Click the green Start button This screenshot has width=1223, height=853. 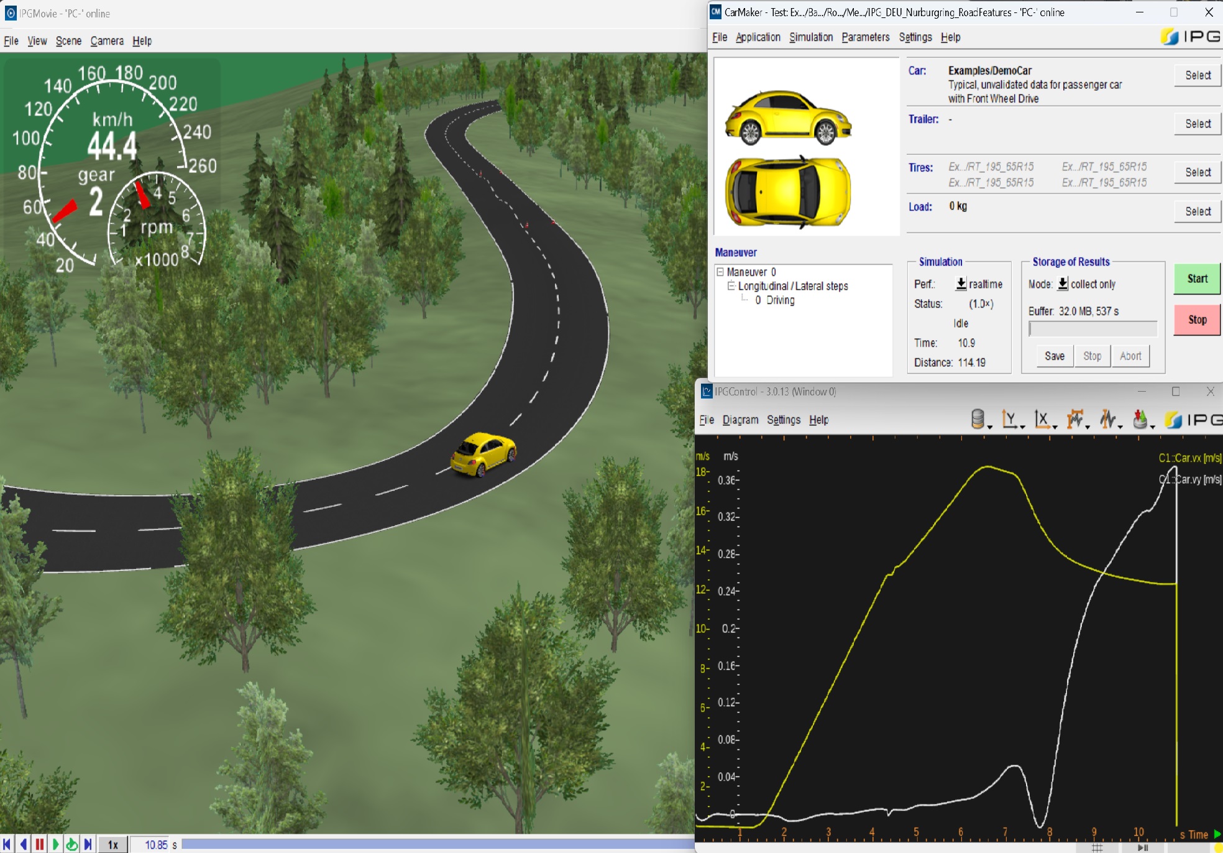coord(1197,279)
